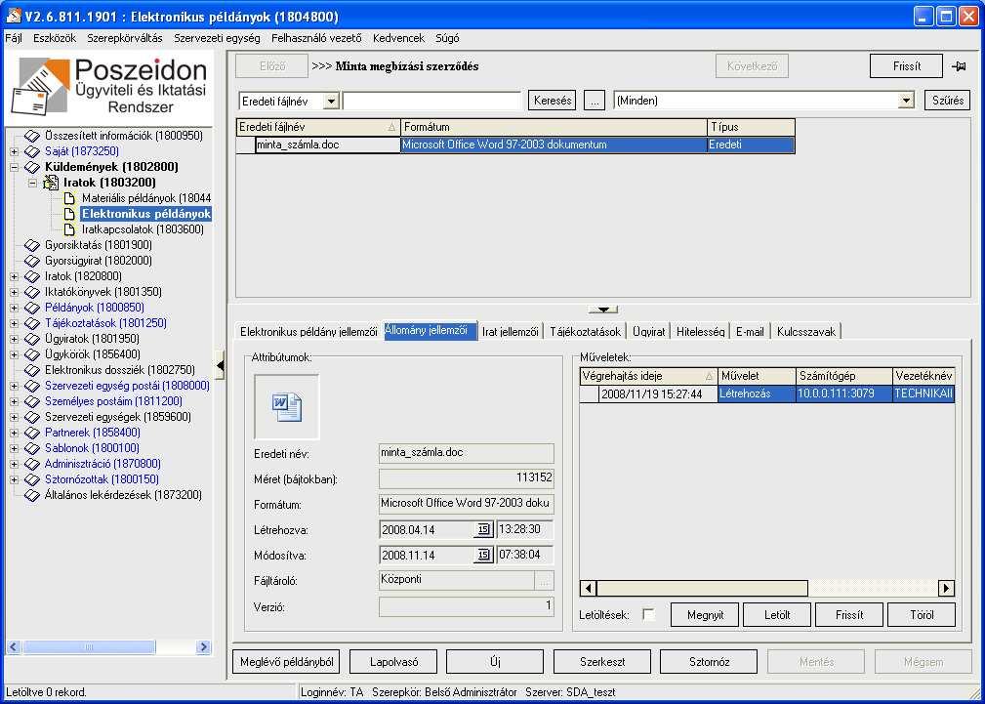
Task: Click the Általános lekérdezések node icon
Action: [31, 495]
